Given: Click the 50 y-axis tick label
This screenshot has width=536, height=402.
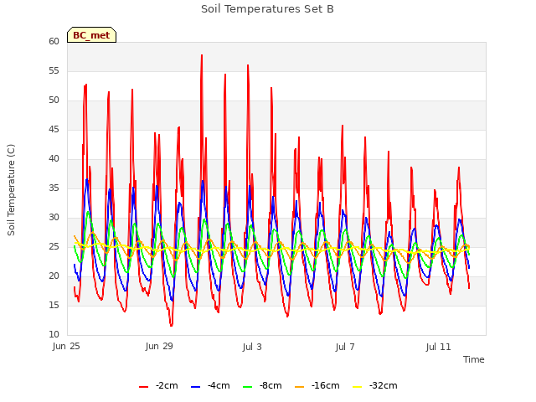Looking at the screenshot, I should click(x=54, y=100).
